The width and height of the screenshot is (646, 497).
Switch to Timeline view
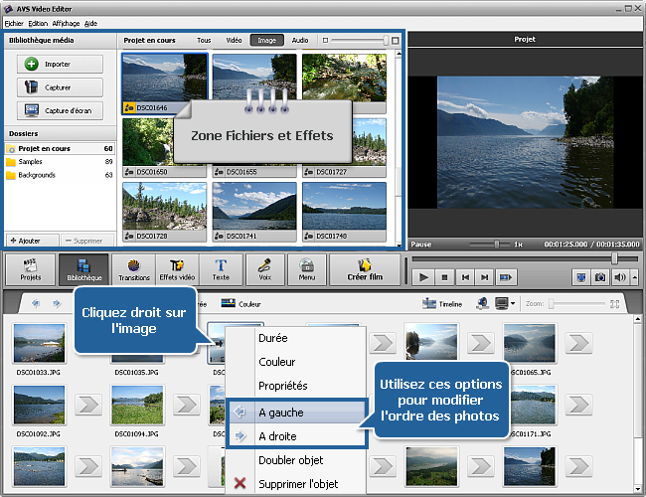[x=442, y=303]
